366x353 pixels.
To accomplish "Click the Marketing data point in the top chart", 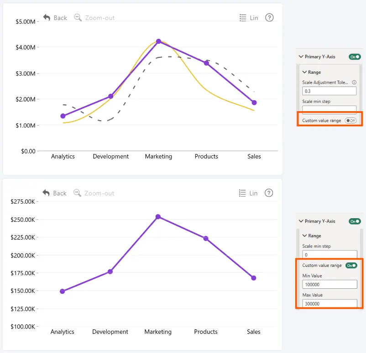I will point(158,41).
